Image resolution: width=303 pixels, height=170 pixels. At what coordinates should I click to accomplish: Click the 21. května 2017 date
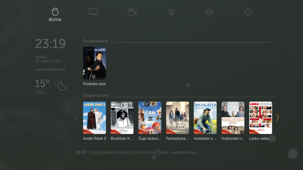click(x=48, y=61)
